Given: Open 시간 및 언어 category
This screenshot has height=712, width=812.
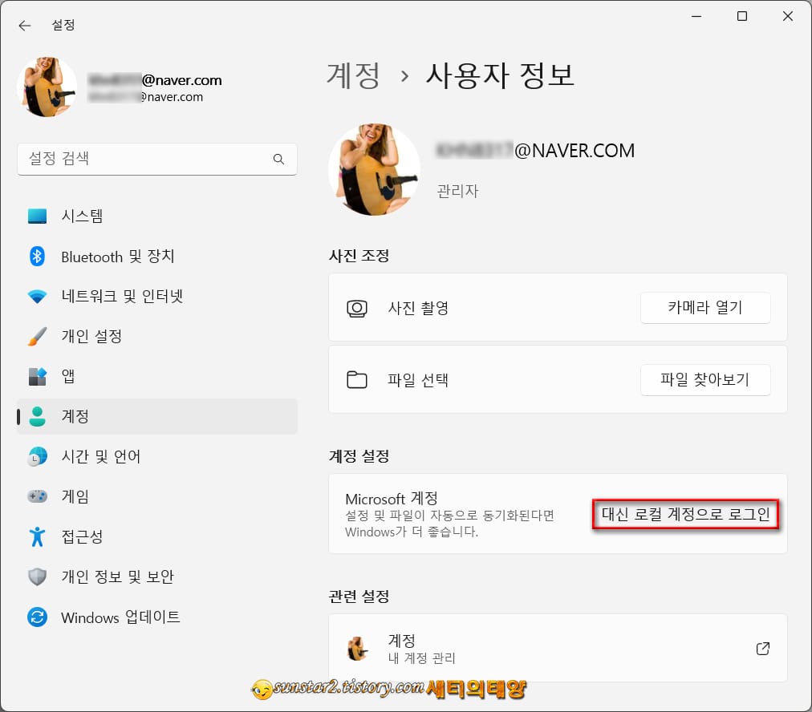Looking at the screenshot, I should click(157, 456).
